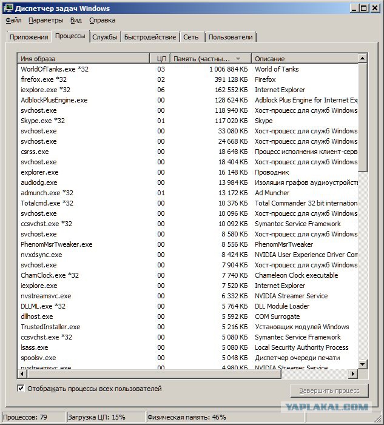Click the Local Security Authority Process description
Image resolution: width=384 pixels, height=425 pixels.
[301, 347]
